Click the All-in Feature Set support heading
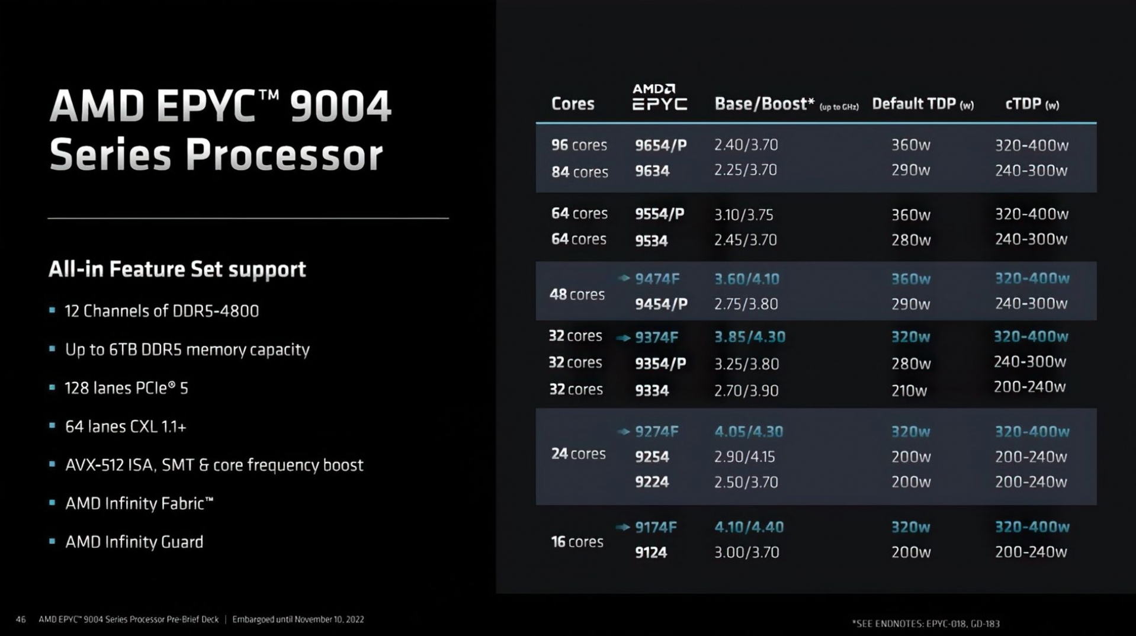Image resolution: width=1136 pixels, height=636 pixels. [x=177, y=269]
